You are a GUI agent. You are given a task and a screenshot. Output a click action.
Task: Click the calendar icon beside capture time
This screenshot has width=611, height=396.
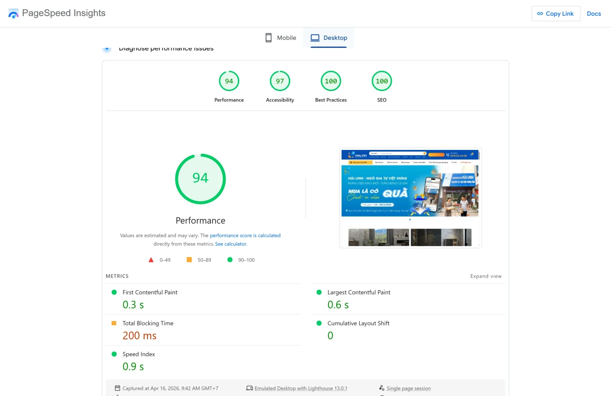(x=117, y=388)
